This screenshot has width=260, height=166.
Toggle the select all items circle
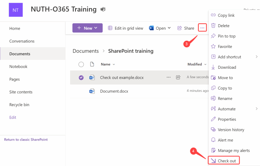(81, 64)
